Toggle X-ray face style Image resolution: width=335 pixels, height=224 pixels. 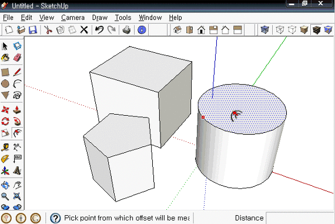[x=264, y=30]
